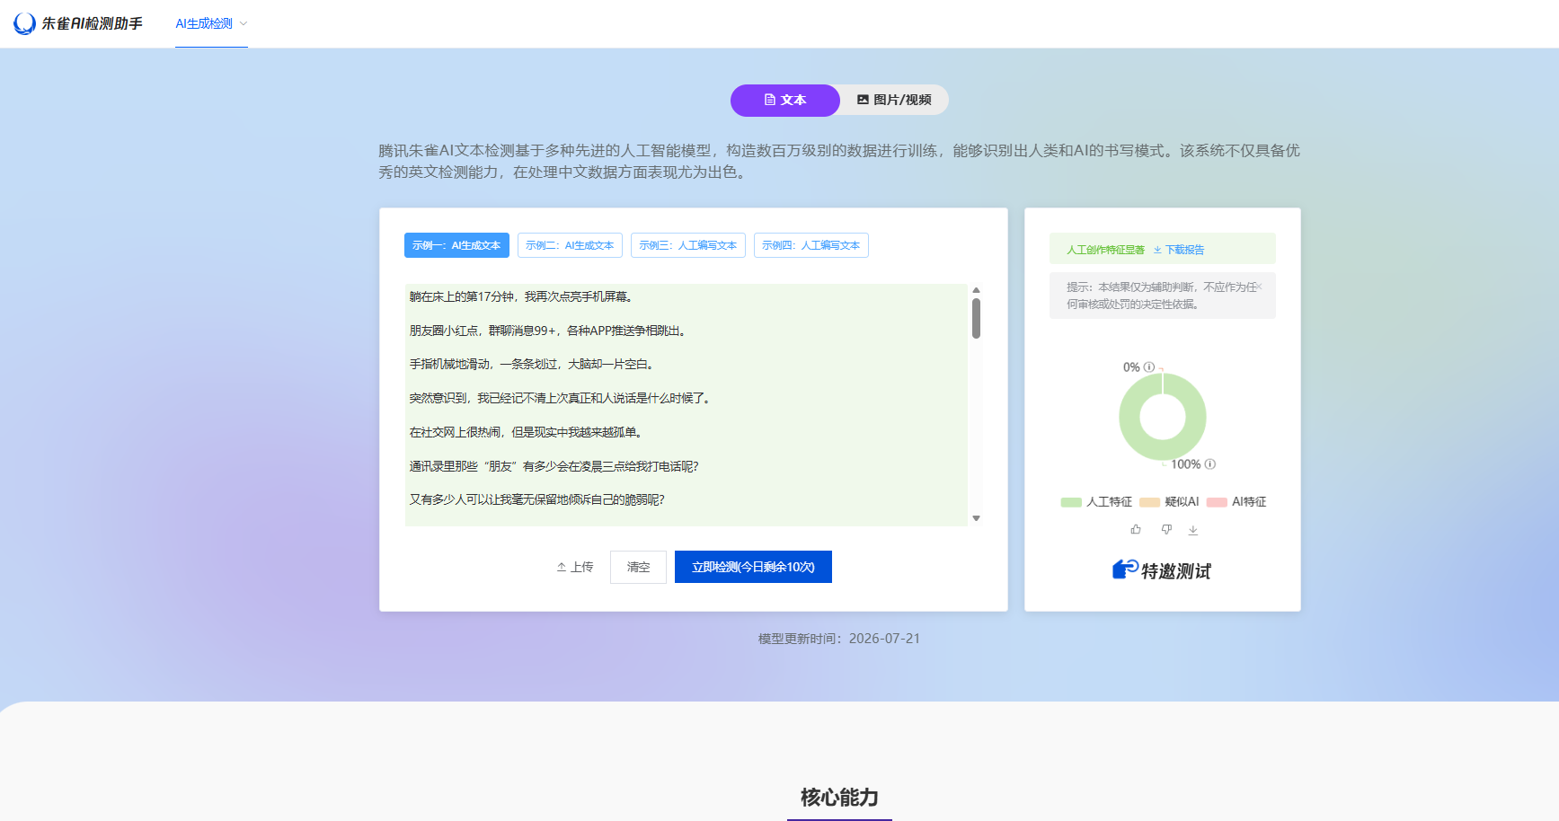Viewport: 1559px width, 821px height.
Task: Click the info icon next to 0%
Action: tap(1148, 366)
